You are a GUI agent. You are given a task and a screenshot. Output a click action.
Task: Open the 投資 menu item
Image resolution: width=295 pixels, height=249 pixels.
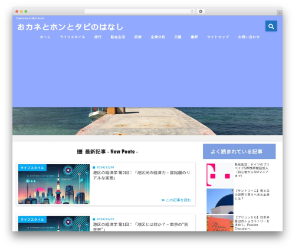coord(138,37)
